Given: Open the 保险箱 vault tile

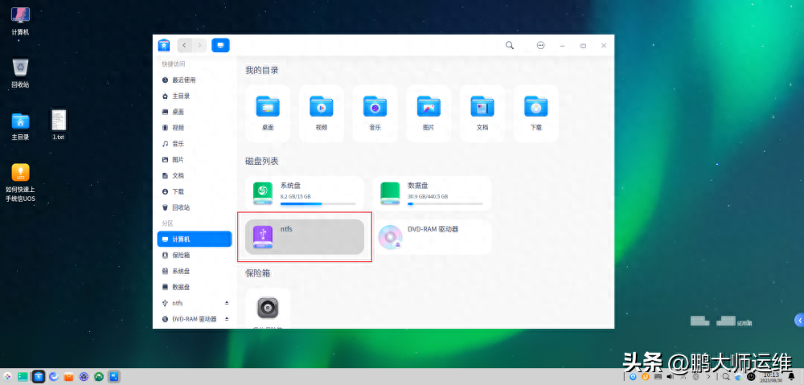Looking at the screenshot, I should [268, 309].
